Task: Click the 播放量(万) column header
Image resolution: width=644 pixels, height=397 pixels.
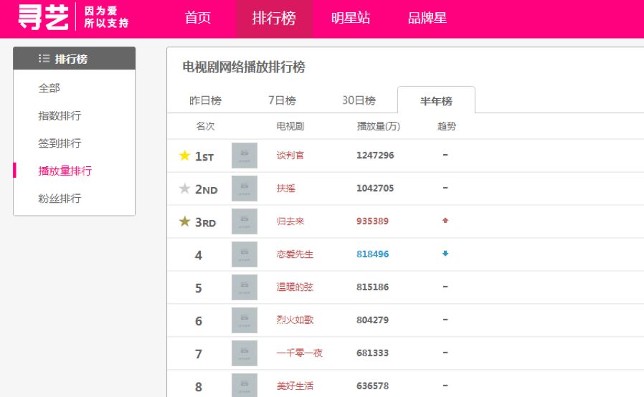Action: [x=378, y=126]
